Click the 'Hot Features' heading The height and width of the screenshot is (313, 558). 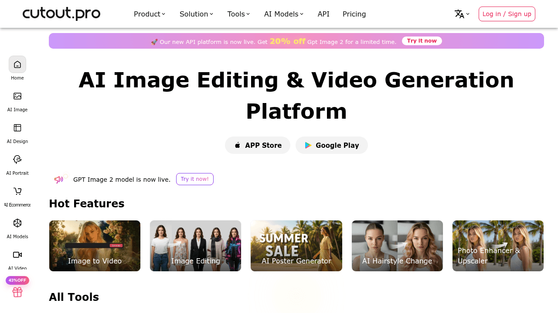[87, 203]
